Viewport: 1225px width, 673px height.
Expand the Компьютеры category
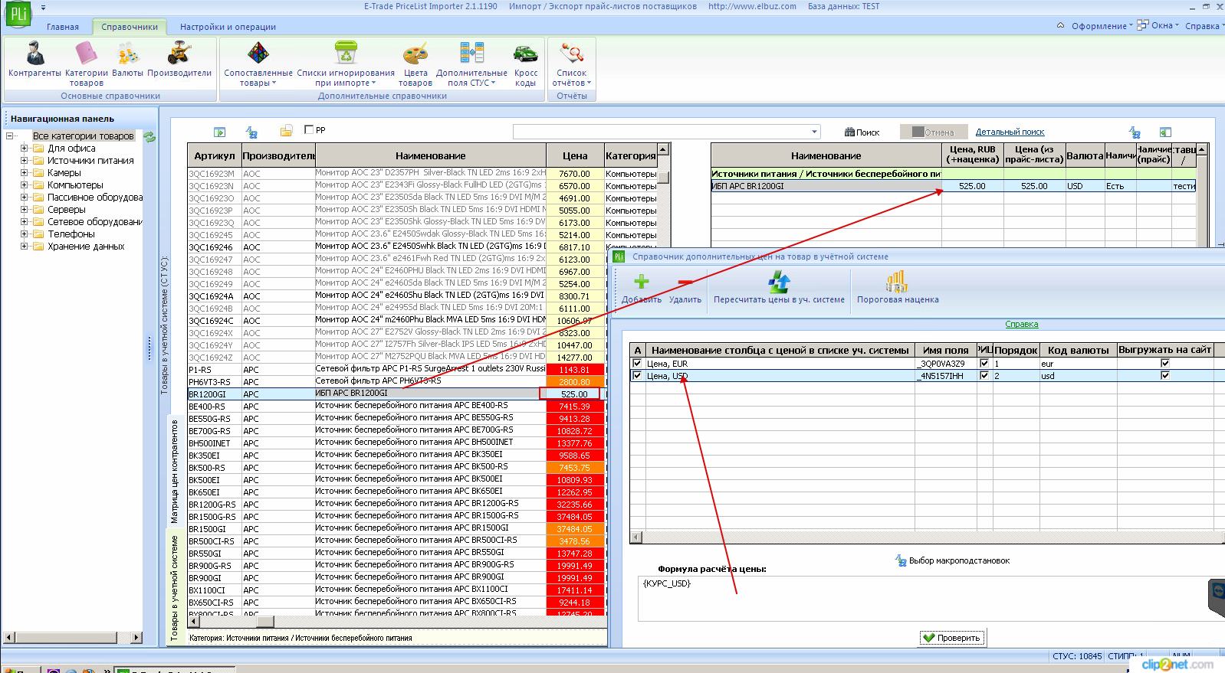click(25, 185)
